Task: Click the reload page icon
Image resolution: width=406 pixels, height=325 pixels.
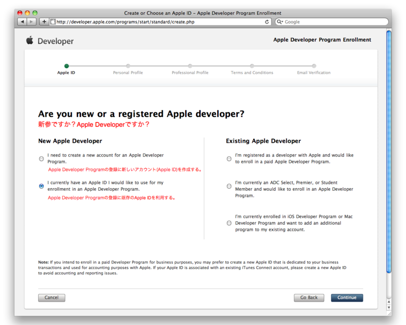Action: coord(267,22)
